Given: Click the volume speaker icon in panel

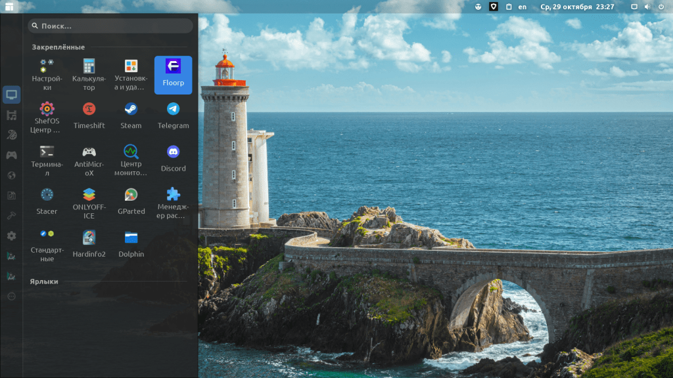Looking at the screenshot, I should pos(647,7).
